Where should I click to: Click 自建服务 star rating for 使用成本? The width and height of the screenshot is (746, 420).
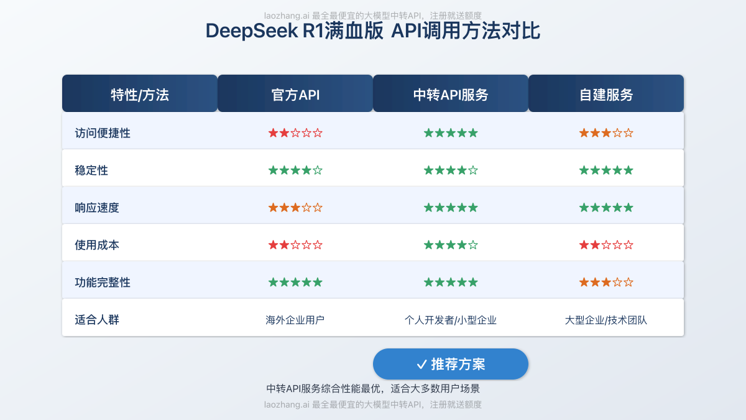click(606, 245)
